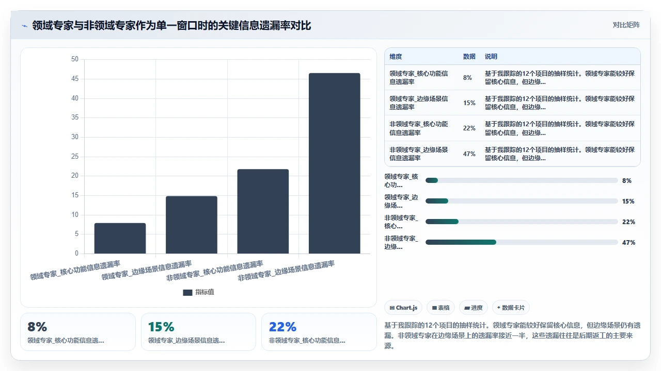Select the 表格 tag
This screenshot has height=371, width=661.
click(440, 308)
